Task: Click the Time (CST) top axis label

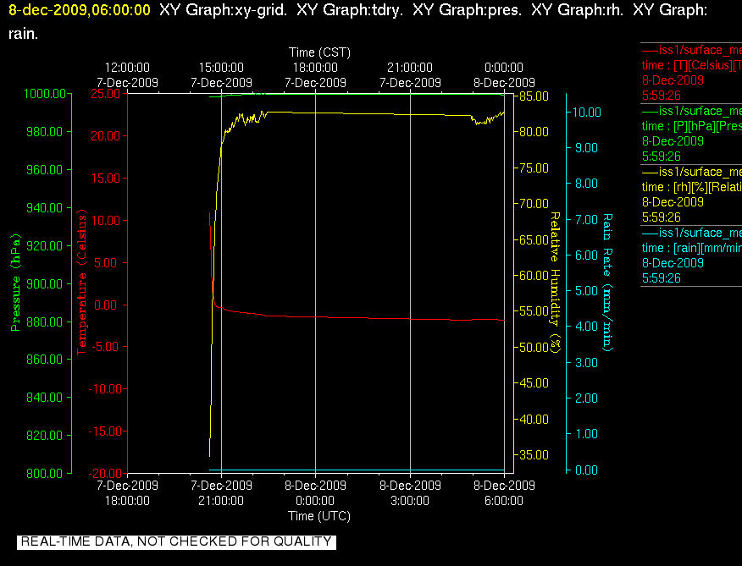Action: click(x=319, y=52)
